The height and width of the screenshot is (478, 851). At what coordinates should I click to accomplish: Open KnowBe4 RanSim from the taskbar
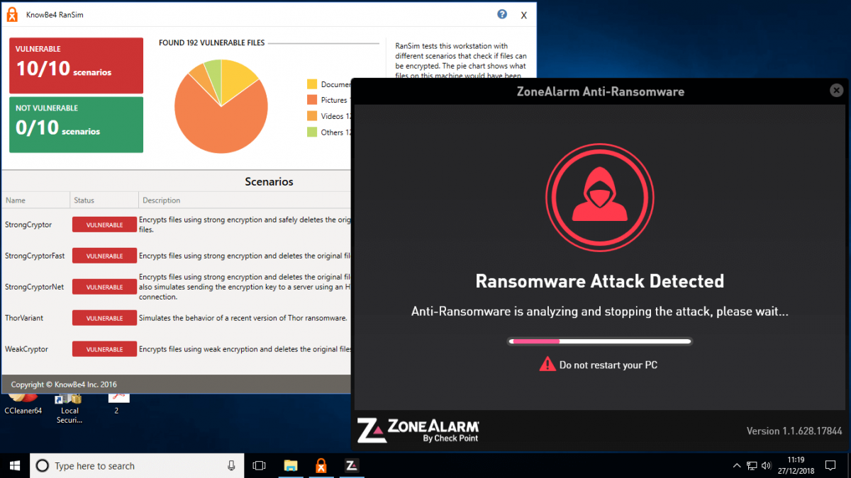tap(321, 465)
